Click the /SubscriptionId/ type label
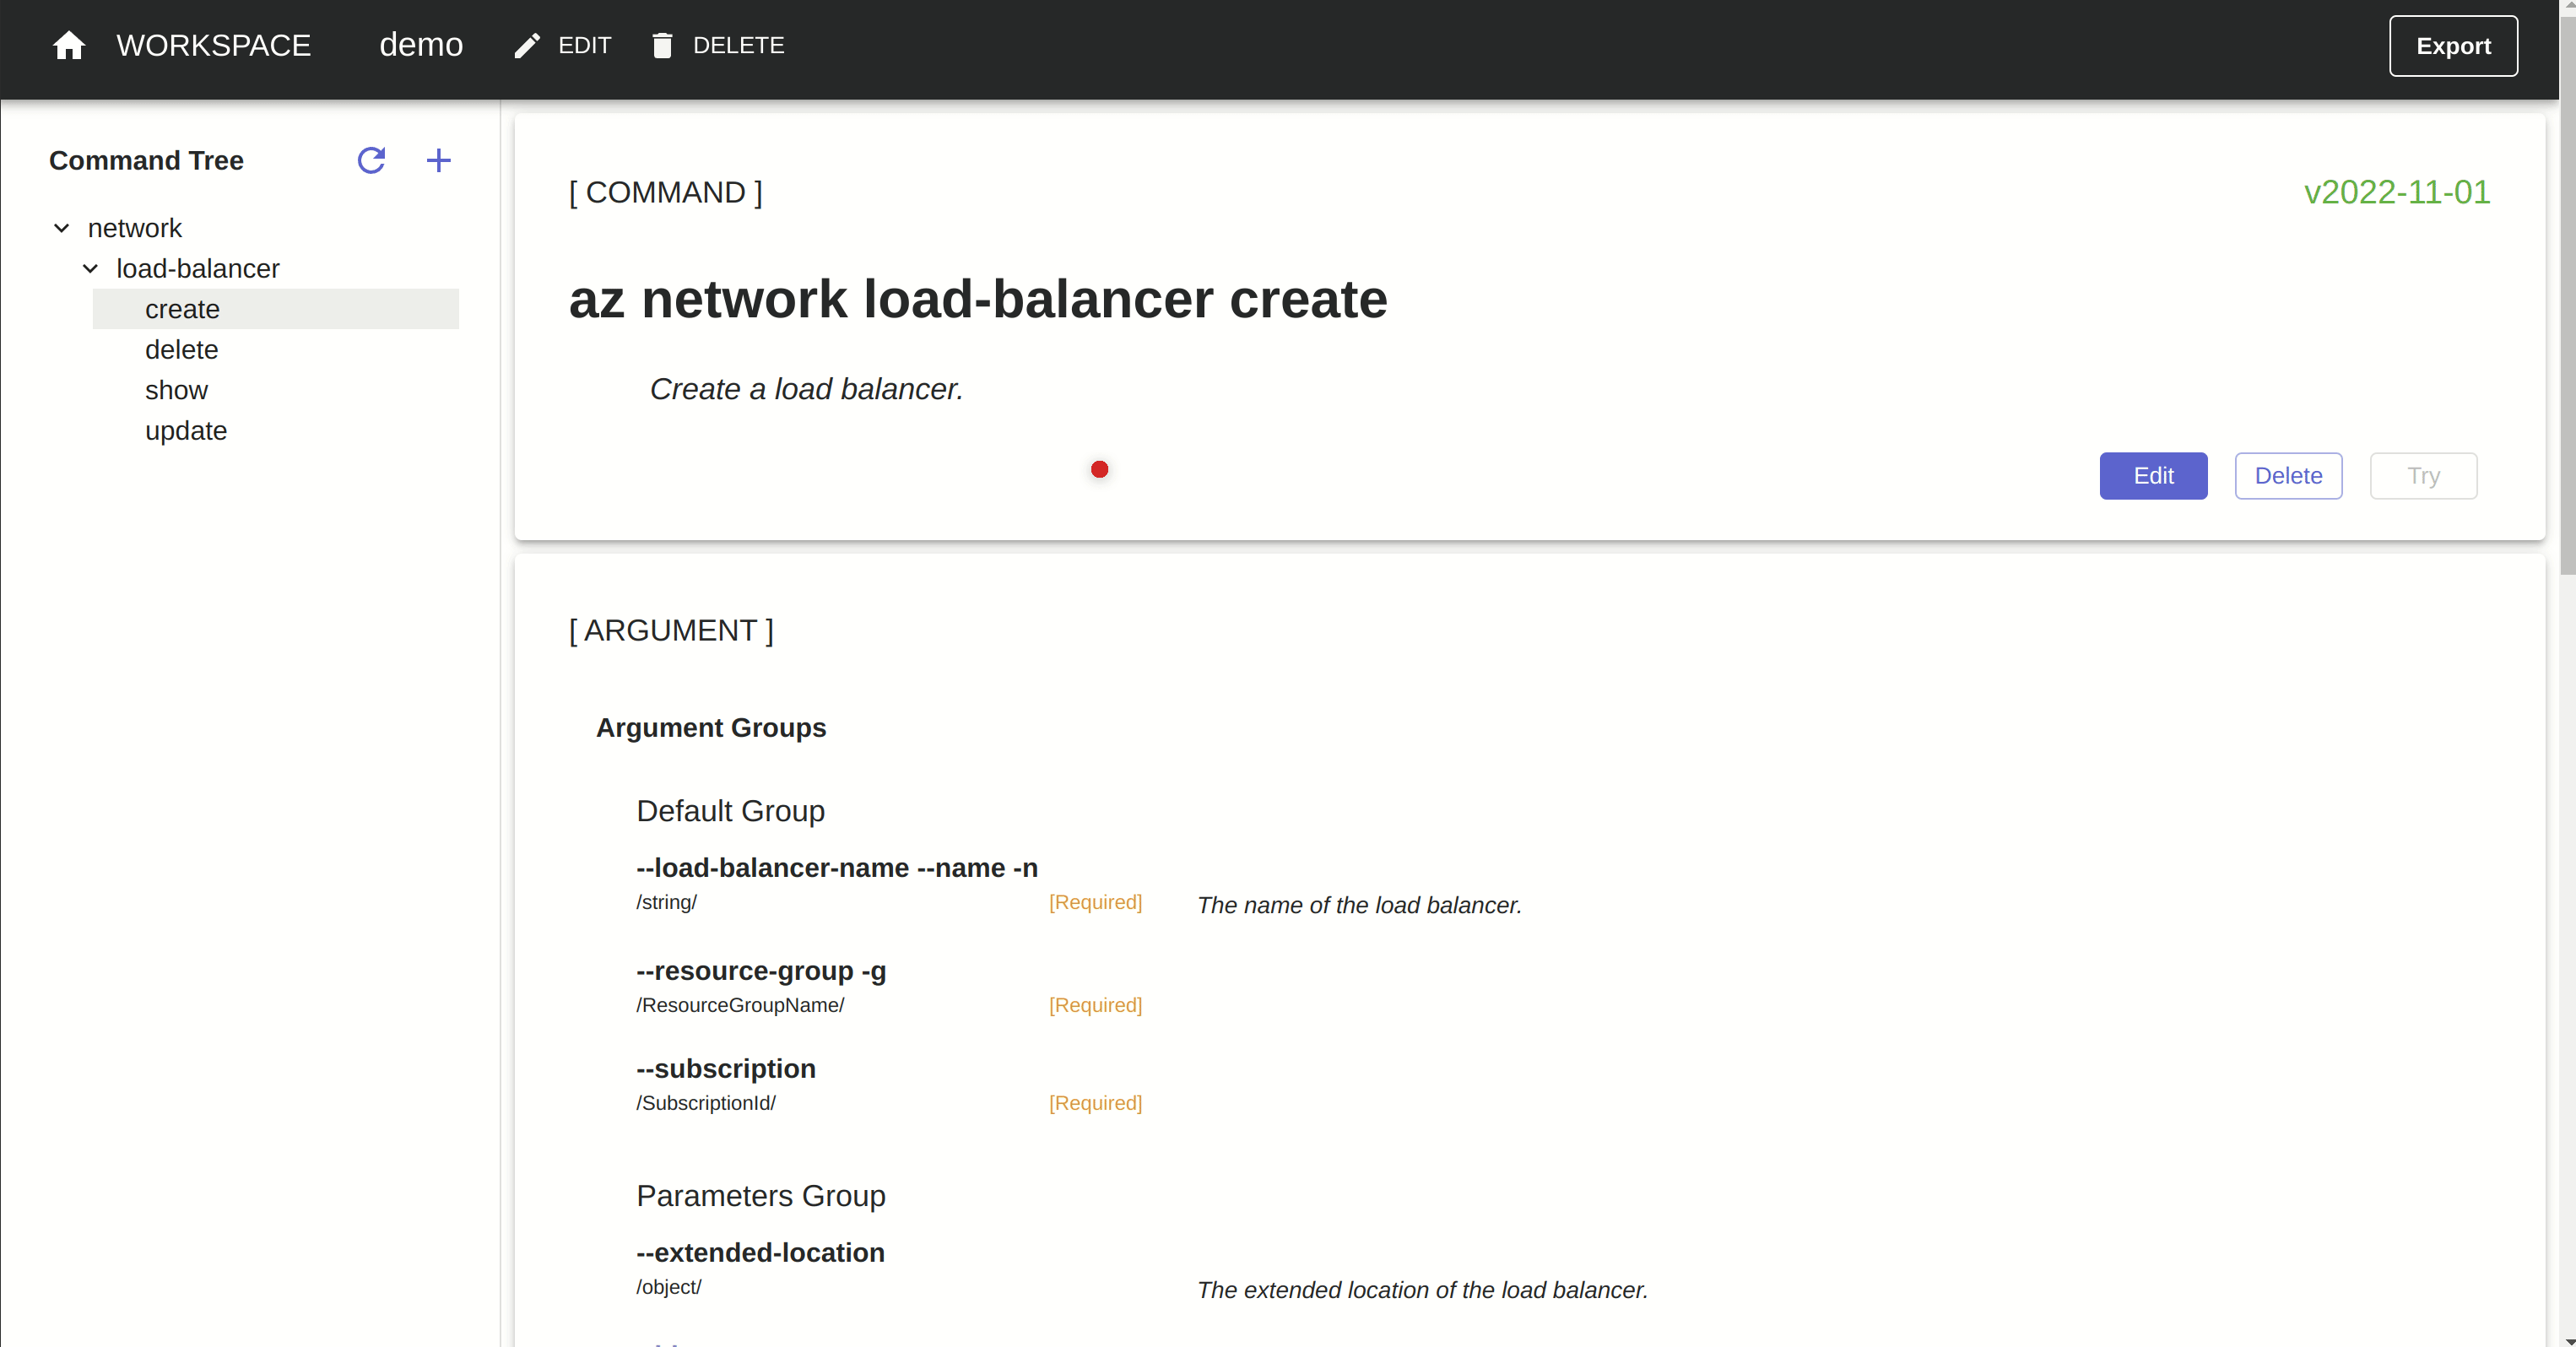Viewport: 2576px width, 1347px height. (x=706, y=1103)
